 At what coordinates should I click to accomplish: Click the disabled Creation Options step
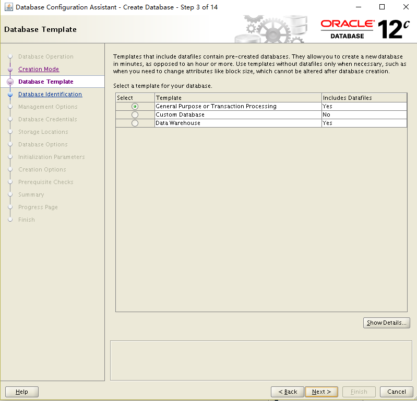[42, 169]
